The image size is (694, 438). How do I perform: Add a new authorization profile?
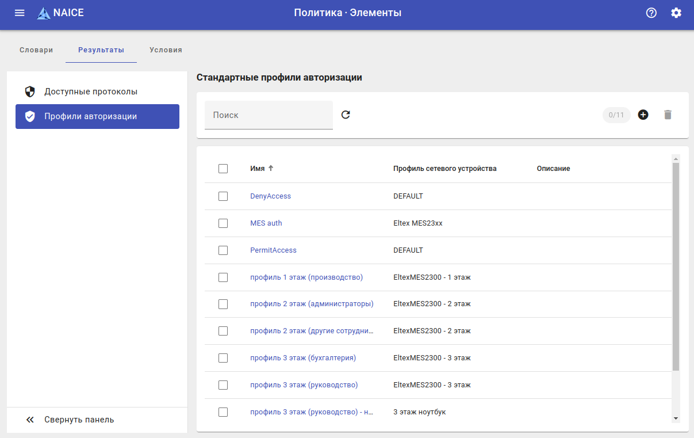[x=643, y=115]
